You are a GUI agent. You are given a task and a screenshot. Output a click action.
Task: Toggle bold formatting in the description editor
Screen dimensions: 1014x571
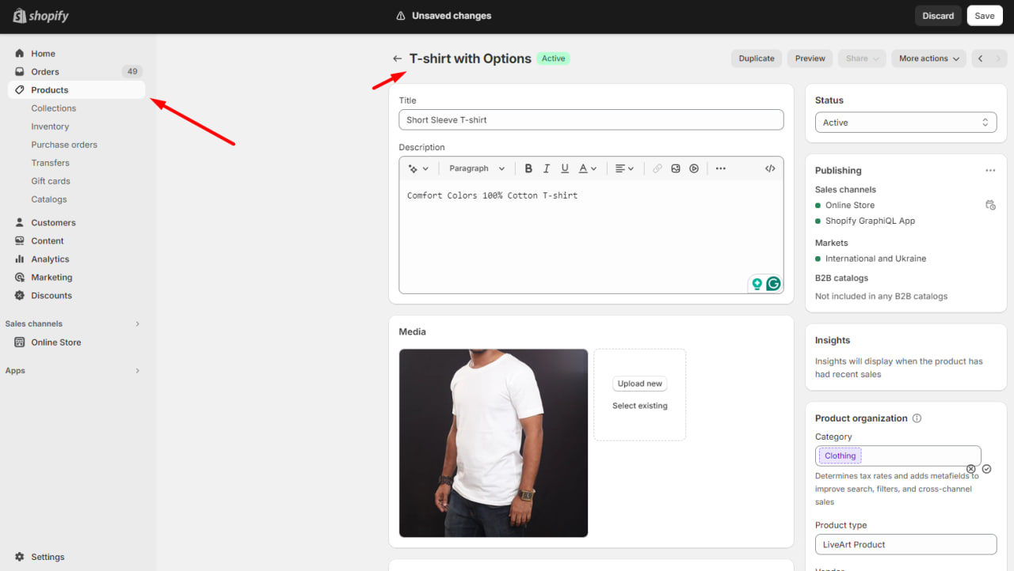pos(528,168)
